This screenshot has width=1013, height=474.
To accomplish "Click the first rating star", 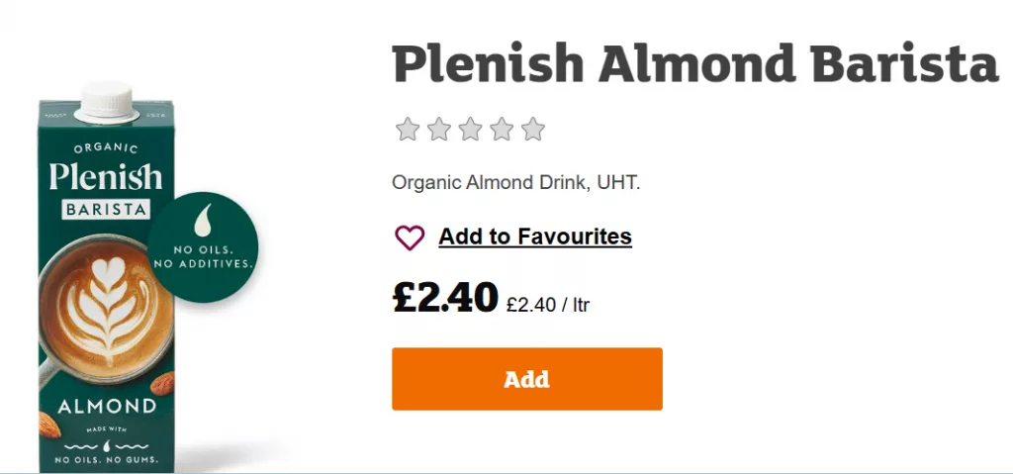I will click(x=407, y=130).
